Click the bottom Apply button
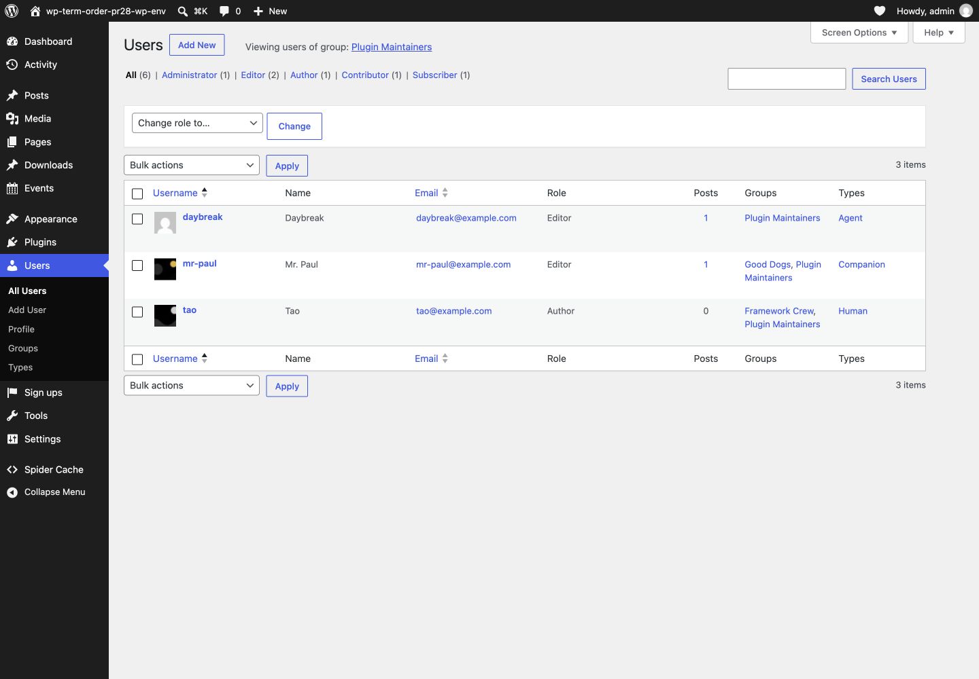 click(287, 386)
